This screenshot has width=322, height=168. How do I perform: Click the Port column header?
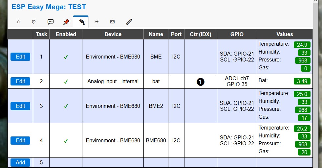176,34
